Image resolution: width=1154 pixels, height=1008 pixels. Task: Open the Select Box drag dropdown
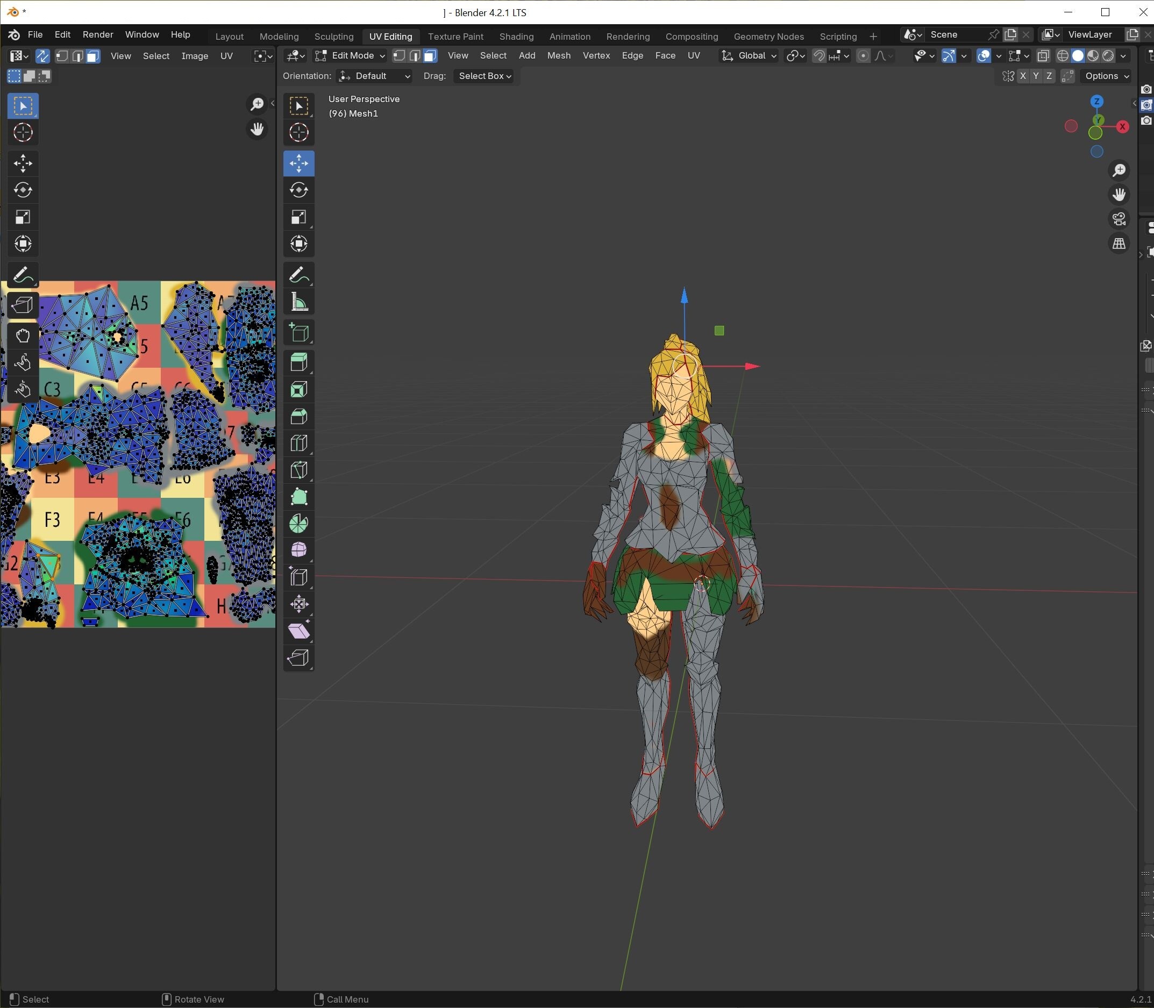point(484,76)
